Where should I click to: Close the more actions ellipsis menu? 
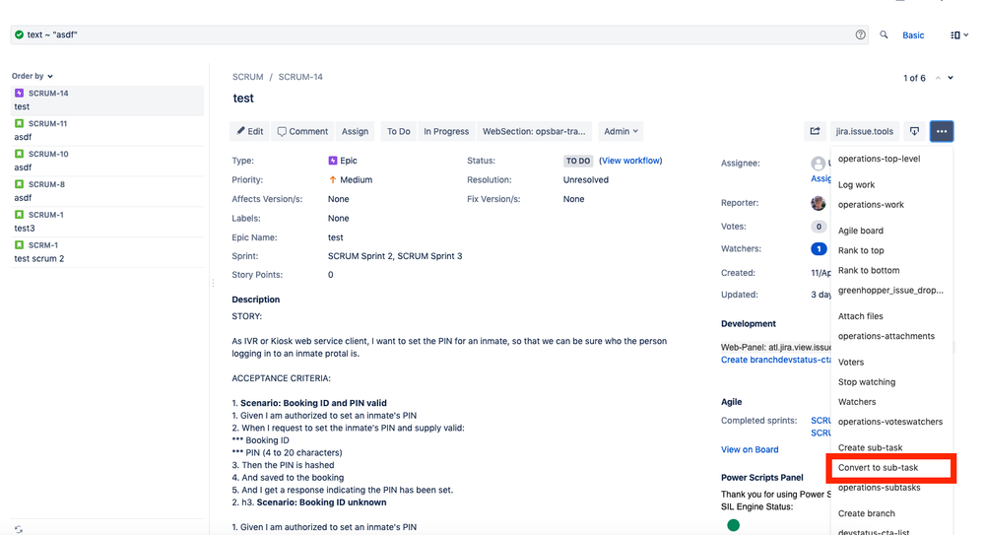pos(942,131)
